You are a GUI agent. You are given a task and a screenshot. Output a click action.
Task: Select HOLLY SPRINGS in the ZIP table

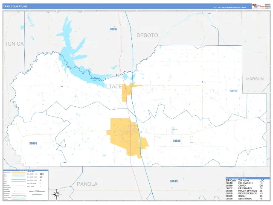247,191
